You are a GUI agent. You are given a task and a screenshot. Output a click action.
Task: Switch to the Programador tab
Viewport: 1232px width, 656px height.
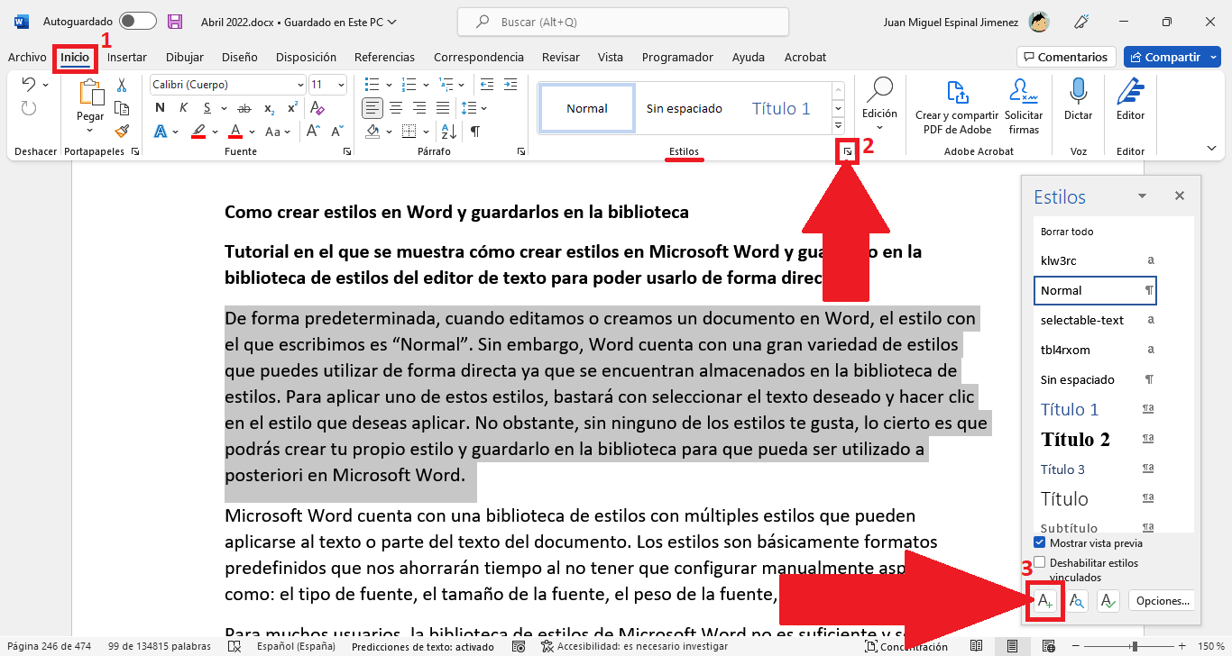point(677,57)
